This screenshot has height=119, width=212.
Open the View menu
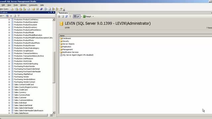coord(9,5)
